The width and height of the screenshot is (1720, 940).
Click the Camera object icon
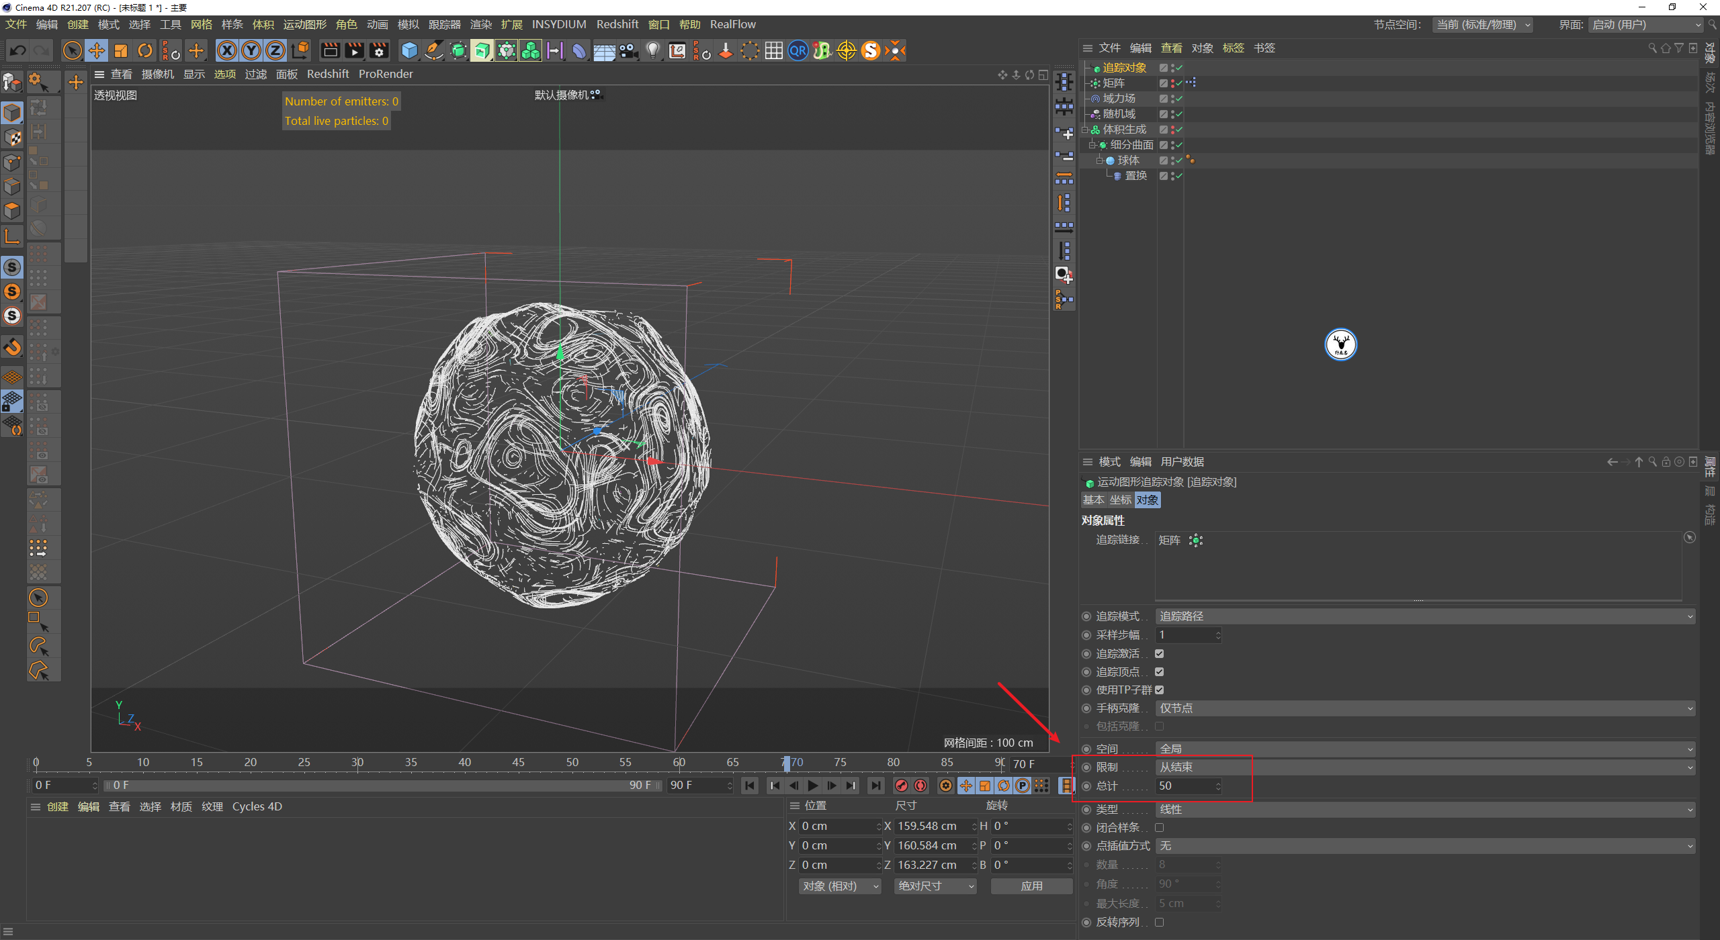coord(629,50)
